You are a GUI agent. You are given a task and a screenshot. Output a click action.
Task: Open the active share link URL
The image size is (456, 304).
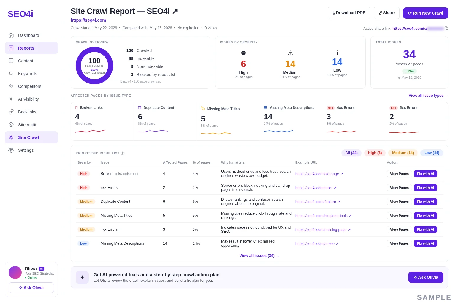point(418,28)
